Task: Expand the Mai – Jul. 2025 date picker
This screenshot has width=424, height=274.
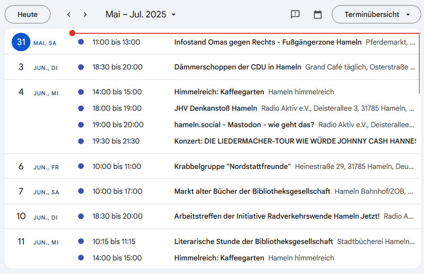Action: pyautogui.click(x=140, y=14)
